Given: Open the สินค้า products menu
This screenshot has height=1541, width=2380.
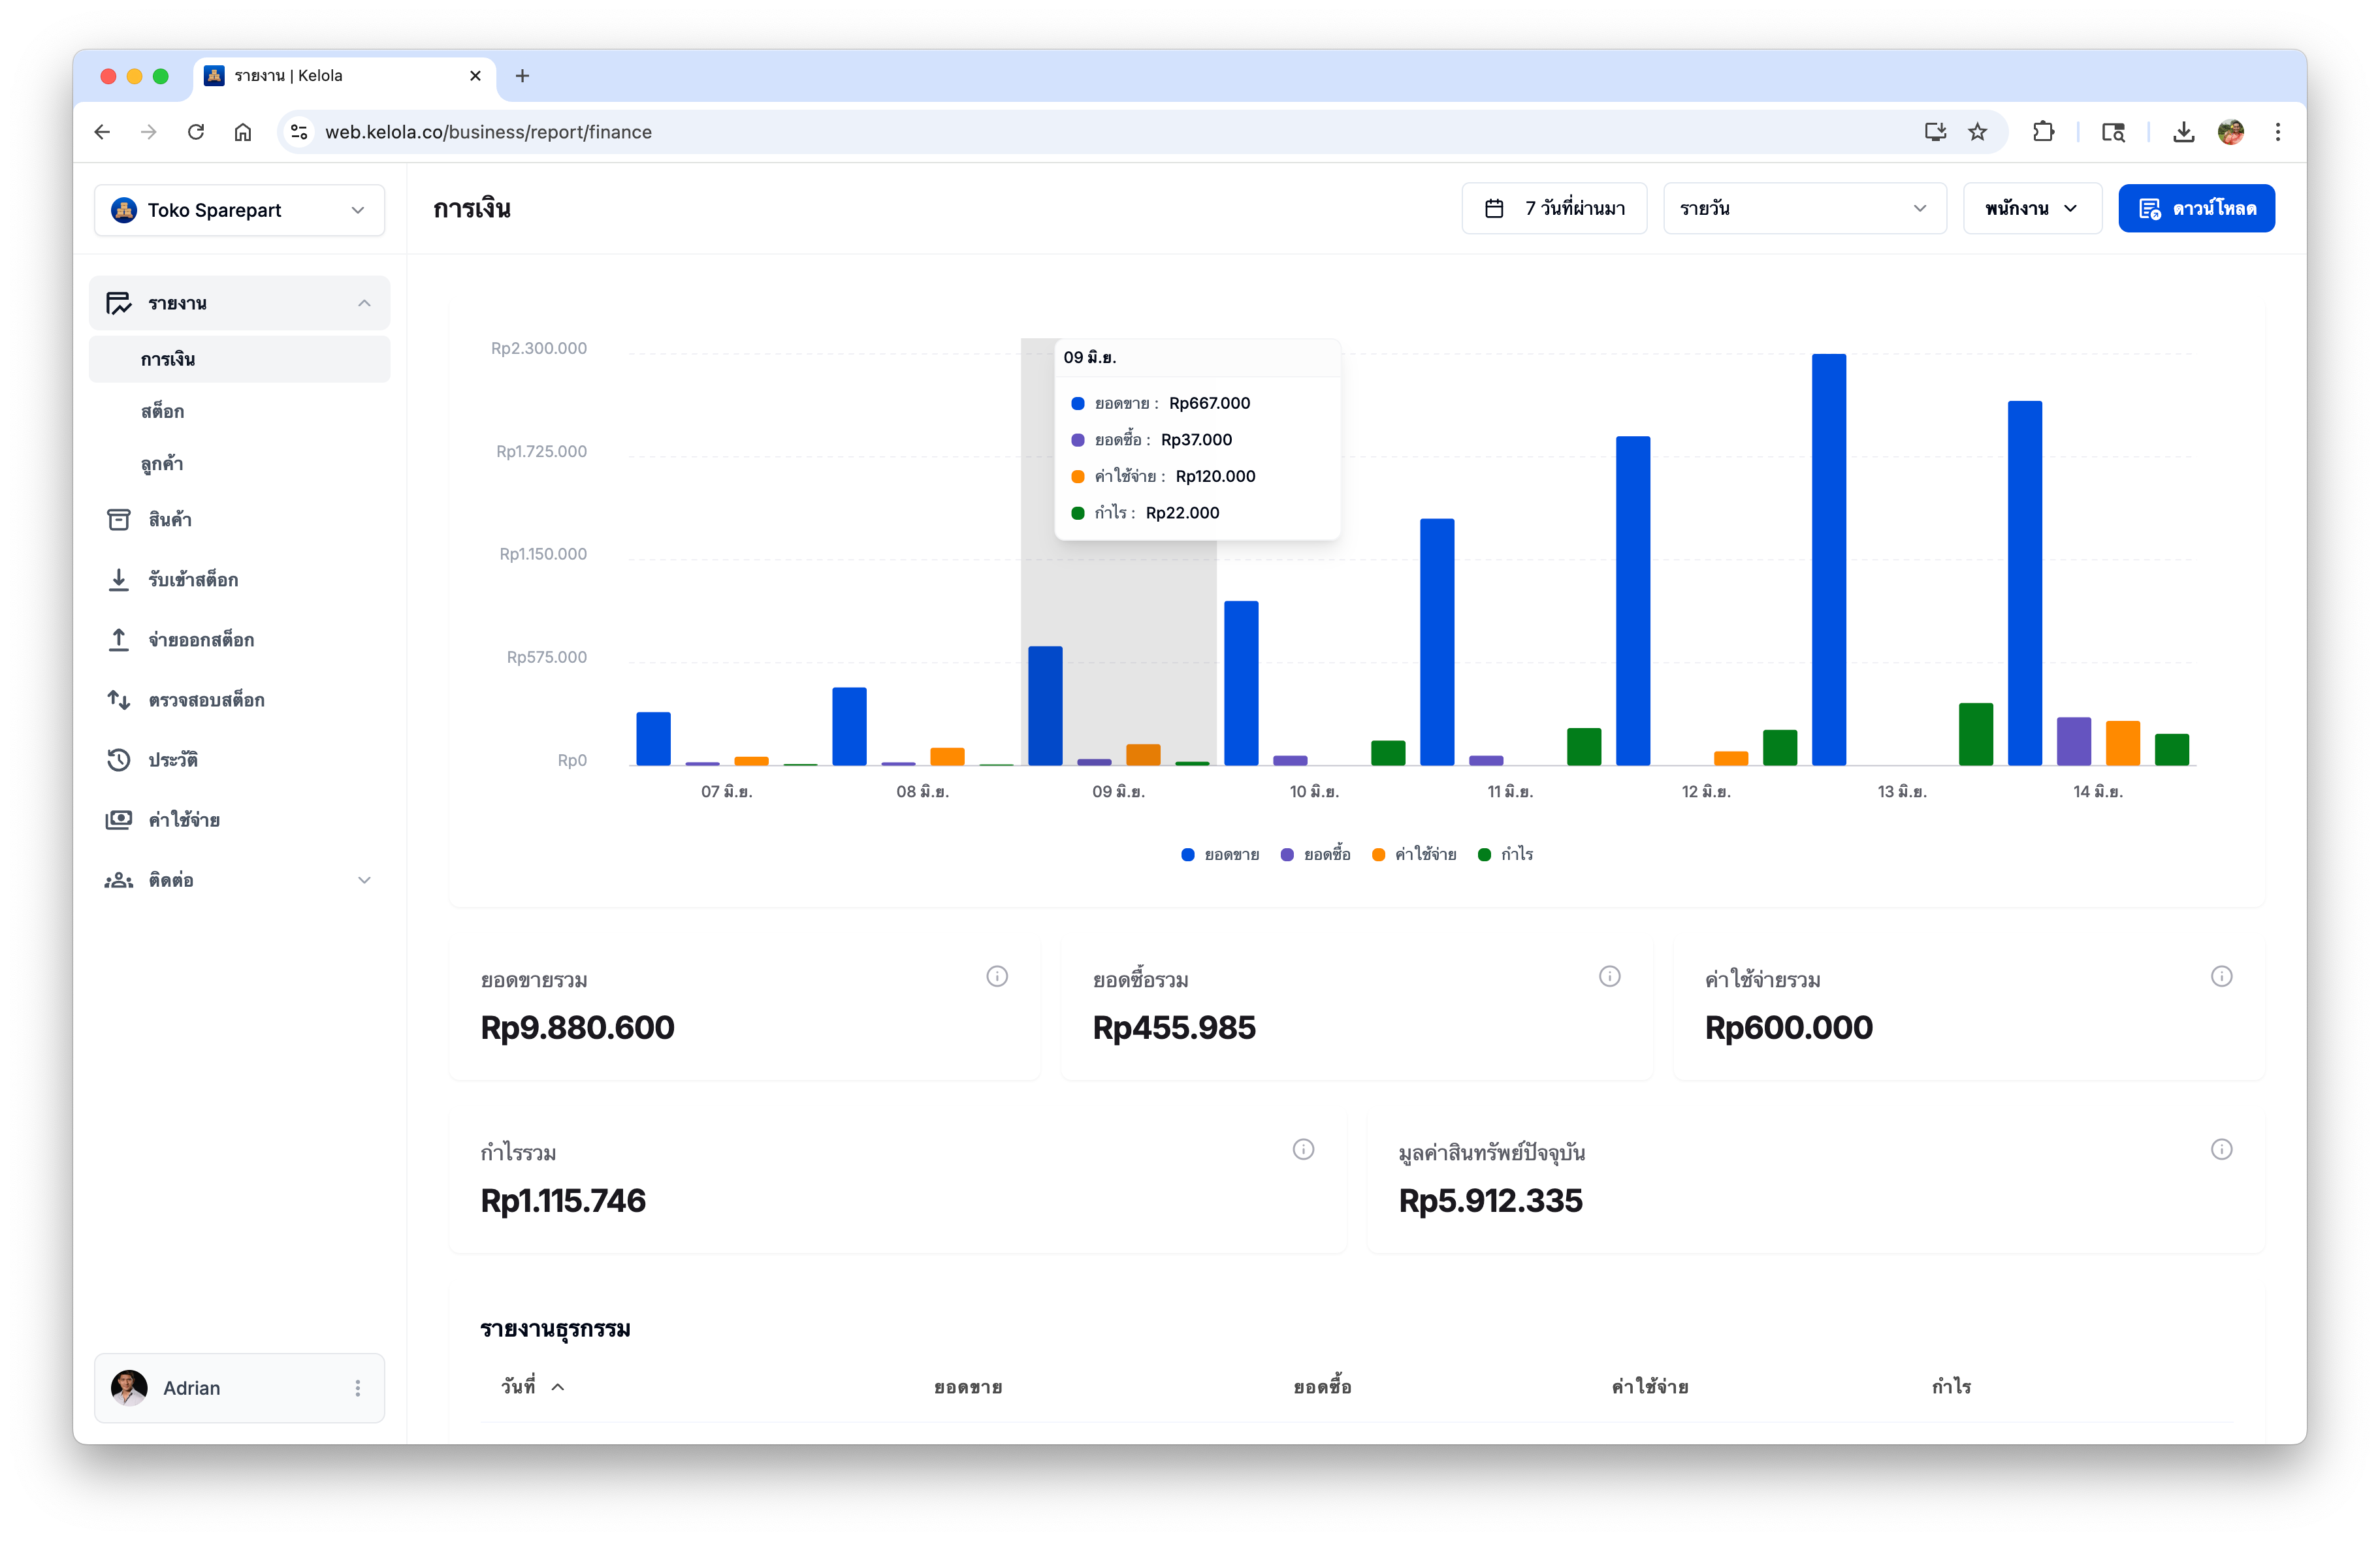Looking at the screenshot, I should (x=239, y=519).
